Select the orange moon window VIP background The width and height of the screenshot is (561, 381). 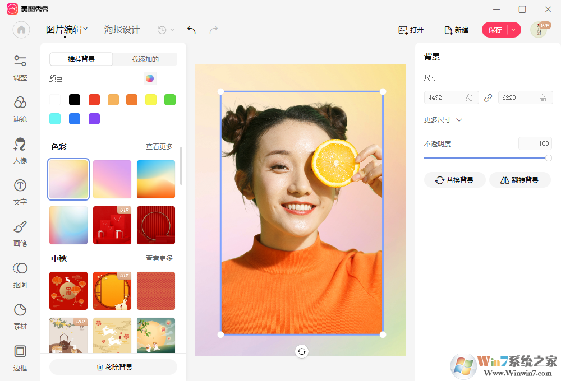click(x=112, y=291)
